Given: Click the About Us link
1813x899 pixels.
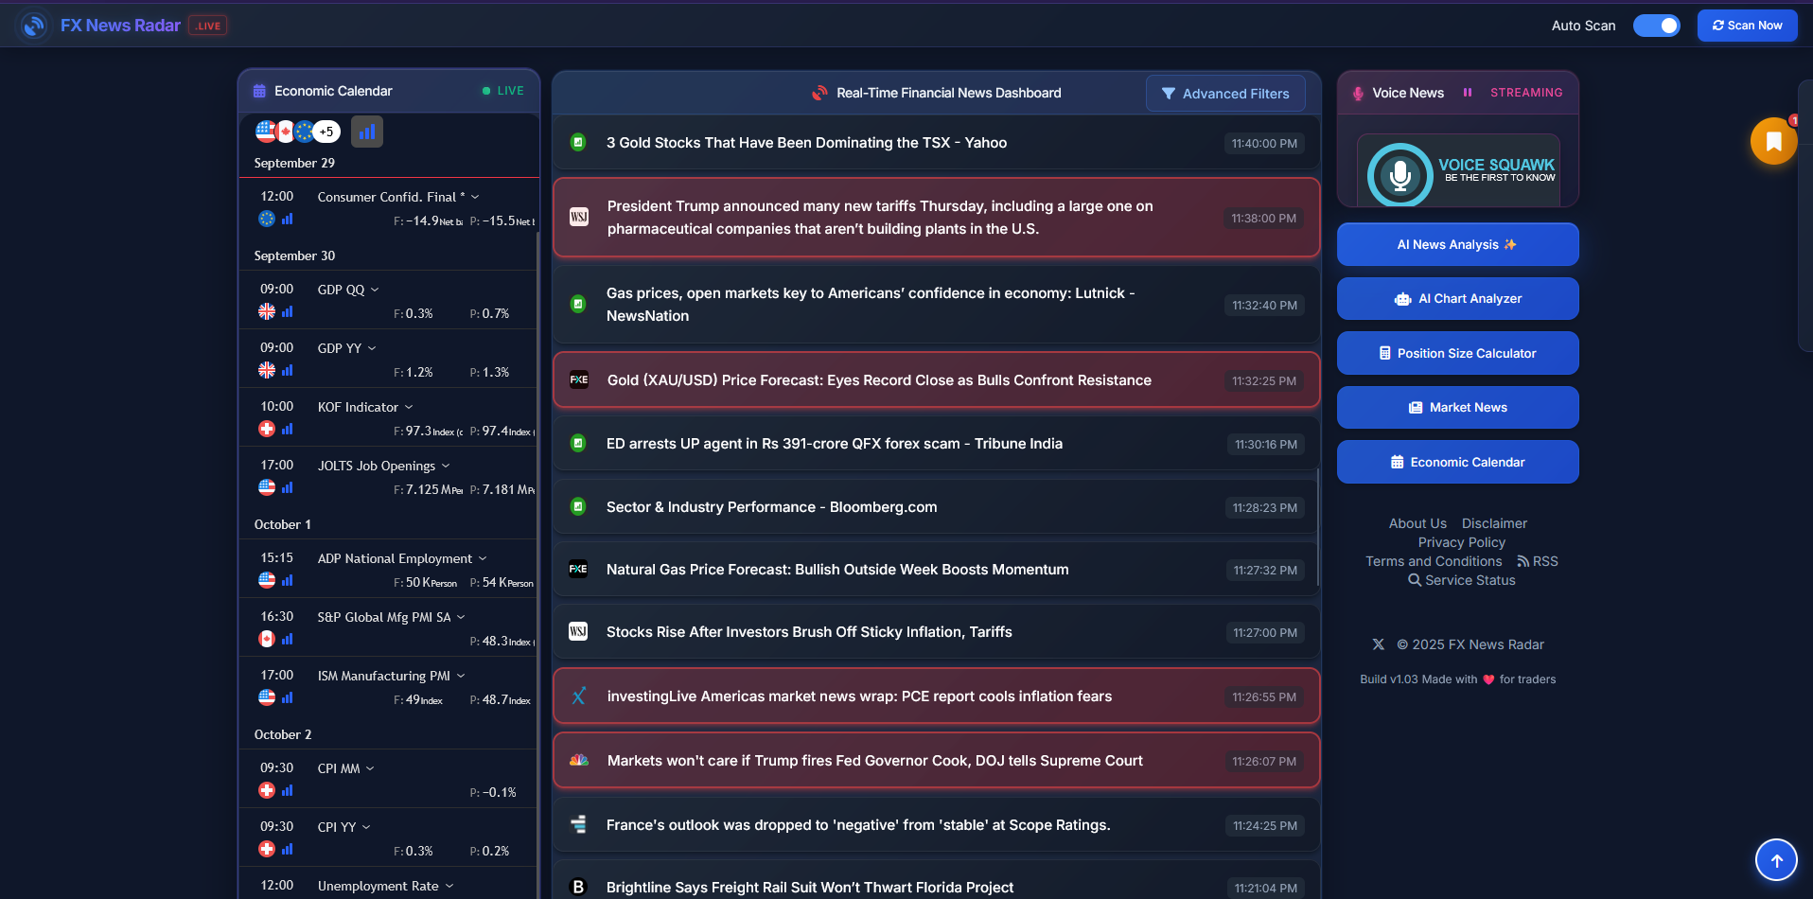Looking at the screenshot, I should [1417, 523].
